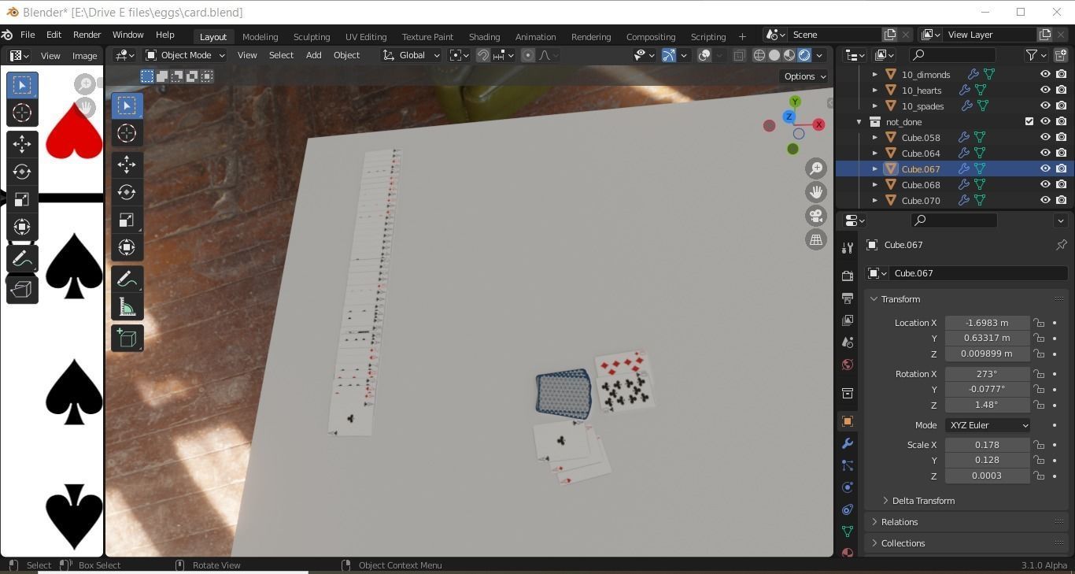The height and width of the screenshot is (574, 1075).
Task: Select Cube.068 in the outliner
Action: click(921, 185)
